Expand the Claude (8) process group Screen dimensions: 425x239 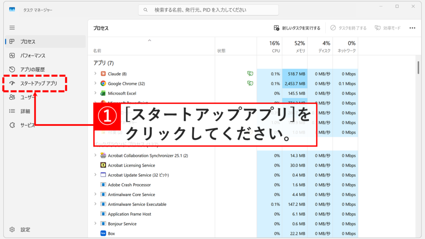point(95,73)
